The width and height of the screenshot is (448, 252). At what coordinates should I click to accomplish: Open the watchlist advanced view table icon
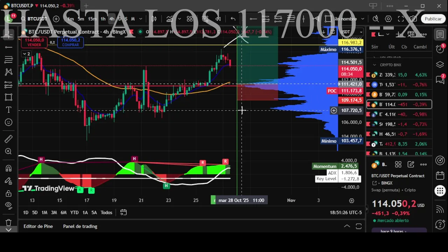(x=411, y=34)
